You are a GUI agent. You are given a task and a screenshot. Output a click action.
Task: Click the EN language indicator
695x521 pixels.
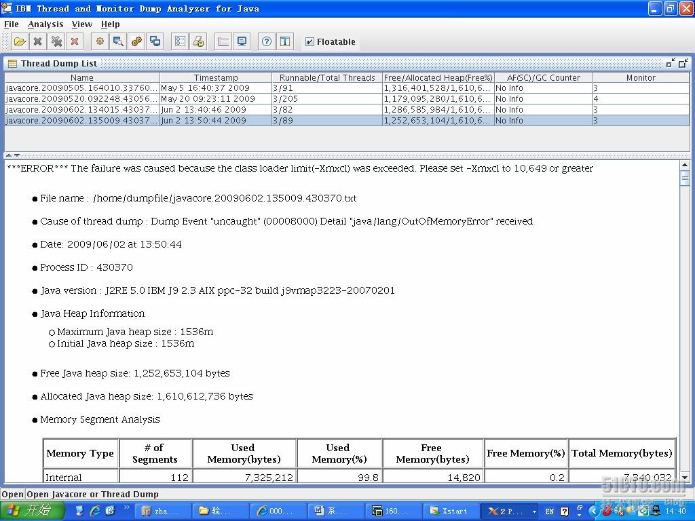click(x=550, y=512)
